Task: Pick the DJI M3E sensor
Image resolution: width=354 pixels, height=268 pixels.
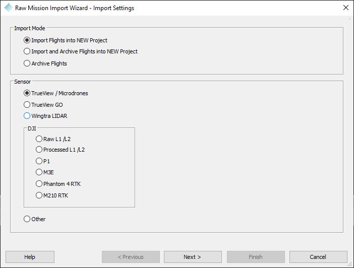Action: pyautogui.click(x=45, y=172)
